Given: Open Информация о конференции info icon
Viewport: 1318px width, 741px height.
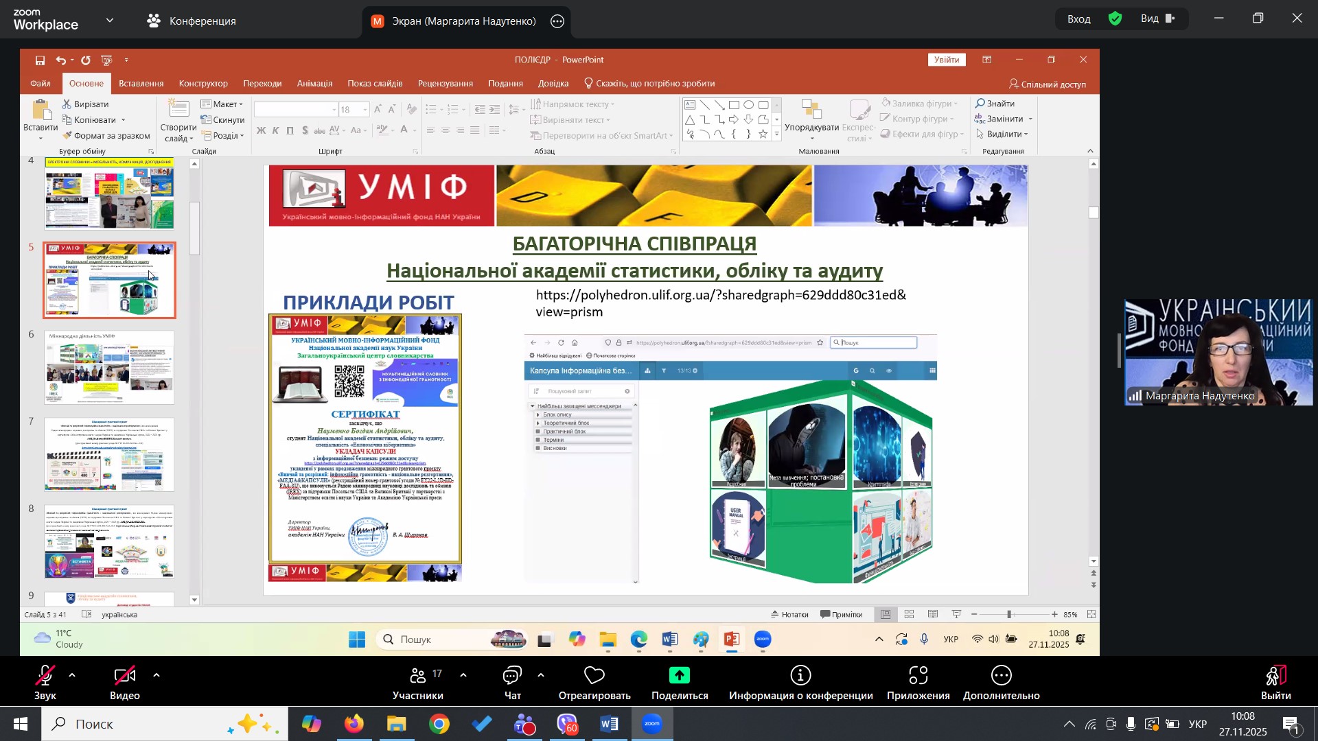Looking at the screenshot, I should pyautogui.click(x=800, y=676).
